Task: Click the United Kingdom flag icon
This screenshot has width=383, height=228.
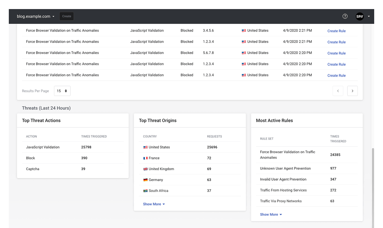Action: 145,169
